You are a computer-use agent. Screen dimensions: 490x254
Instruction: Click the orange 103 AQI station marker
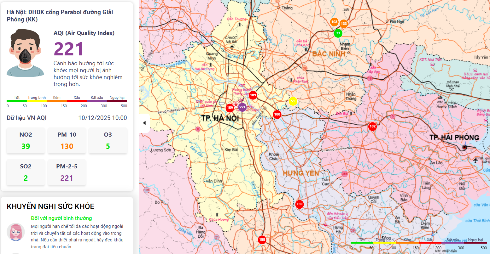pos(334,22)
